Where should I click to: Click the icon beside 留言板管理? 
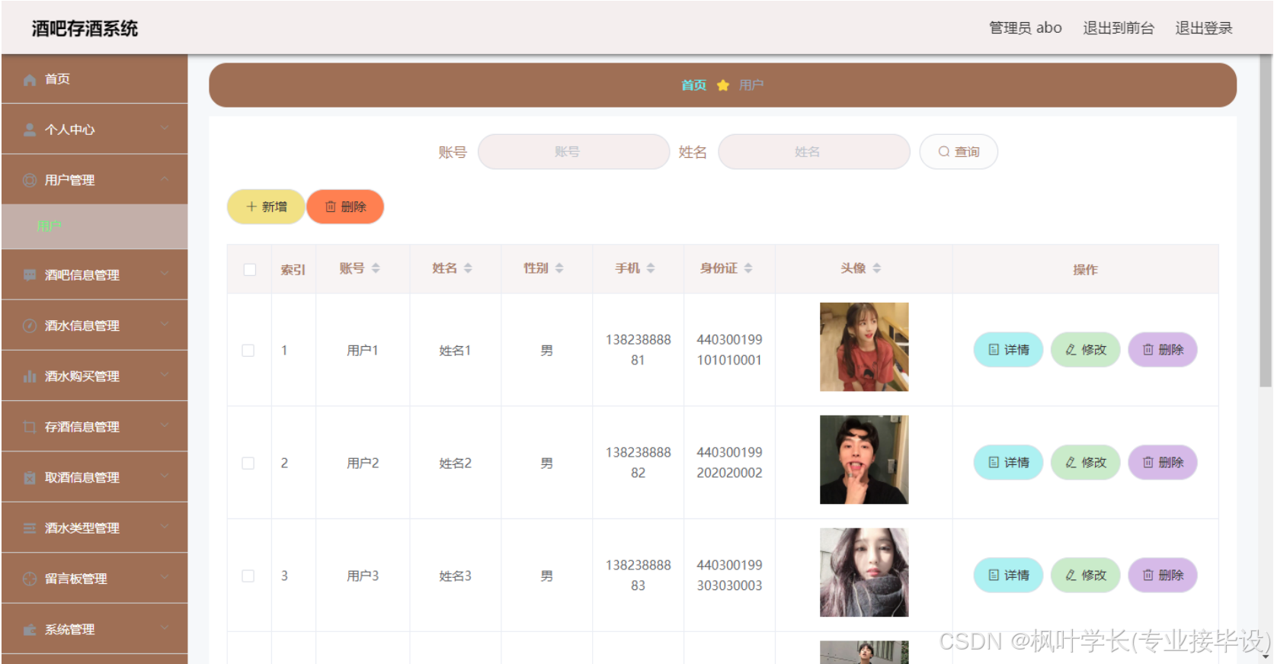click(x=30, y=579)
